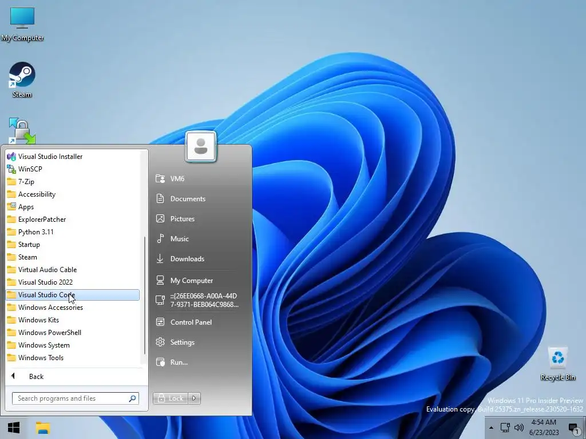Expand the Windows PowerShell folder

(73, 333)
